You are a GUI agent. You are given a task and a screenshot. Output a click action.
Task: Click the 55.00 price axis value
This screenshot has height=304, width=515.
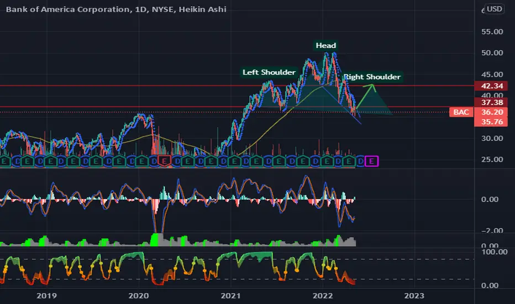492,32
